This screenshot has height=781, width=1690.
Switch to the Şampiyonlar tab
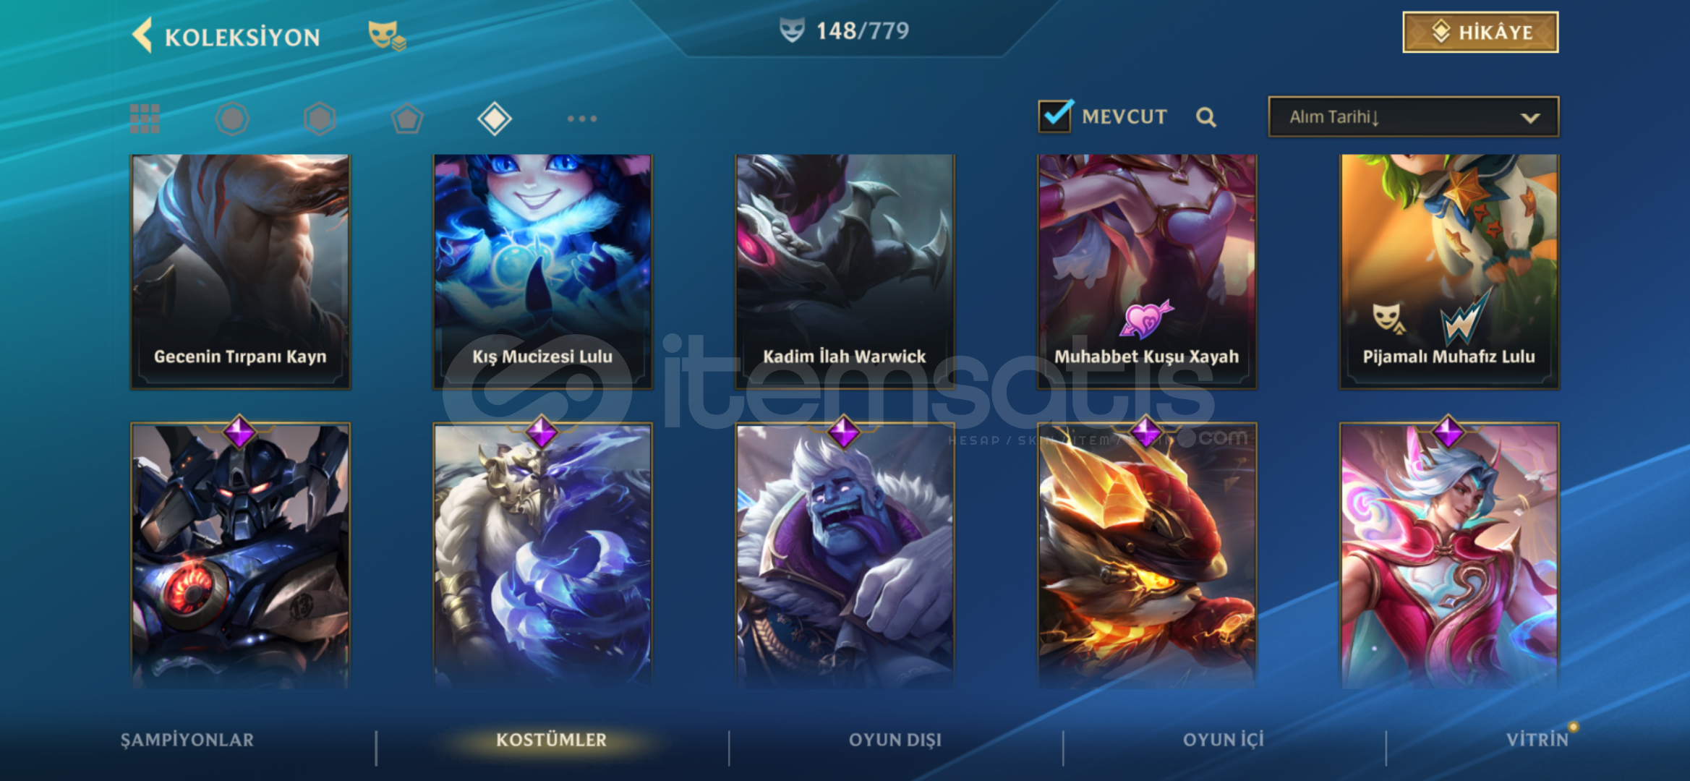(x=187, y=740)
